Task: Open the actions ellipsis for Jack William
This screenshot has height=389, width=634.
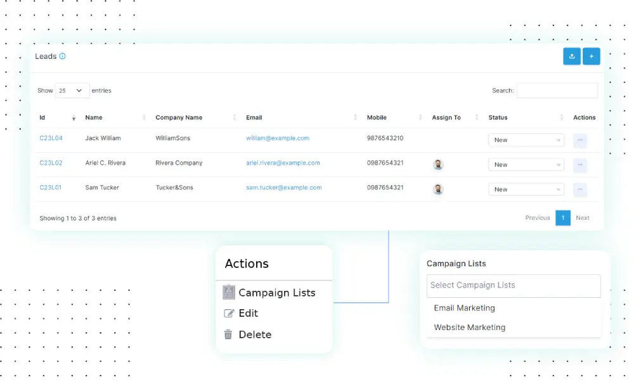Action: (x=580, y=141)
